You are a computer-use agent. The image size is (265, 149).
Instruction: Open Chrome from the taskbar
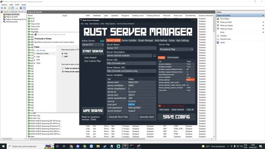(x=71, y=146)
